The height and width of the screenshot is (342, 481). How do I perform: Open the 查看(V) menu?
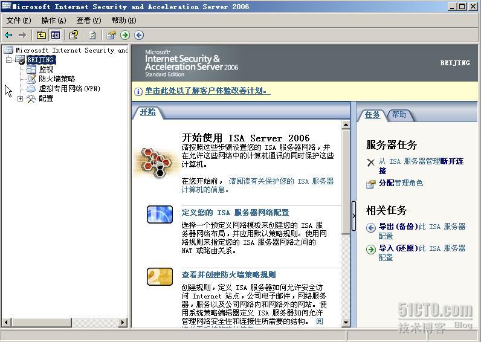tap(89, 21)
